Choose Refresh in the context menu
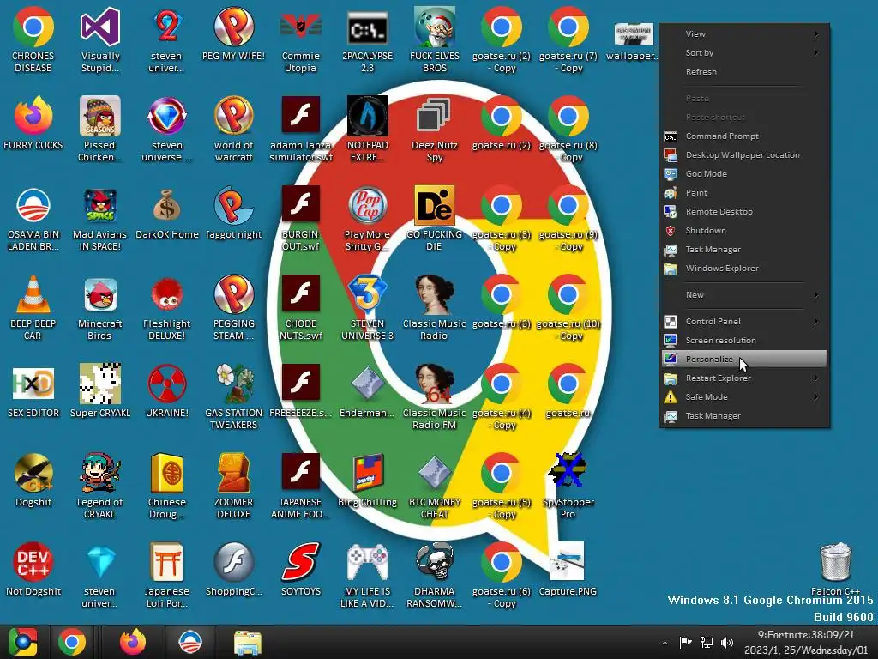 [744, 72]
